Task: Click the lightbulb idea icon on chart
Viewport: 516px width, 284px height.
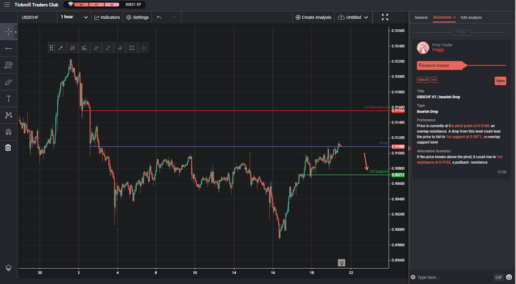Action: point(342,263)
